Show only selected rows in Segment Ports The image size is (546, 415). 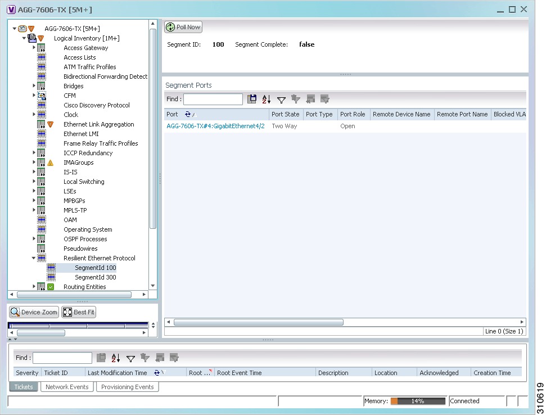click(325, 99)
